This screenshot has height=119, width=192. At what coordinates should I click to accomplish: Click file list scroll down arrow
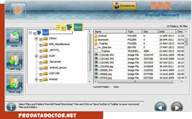186,78
